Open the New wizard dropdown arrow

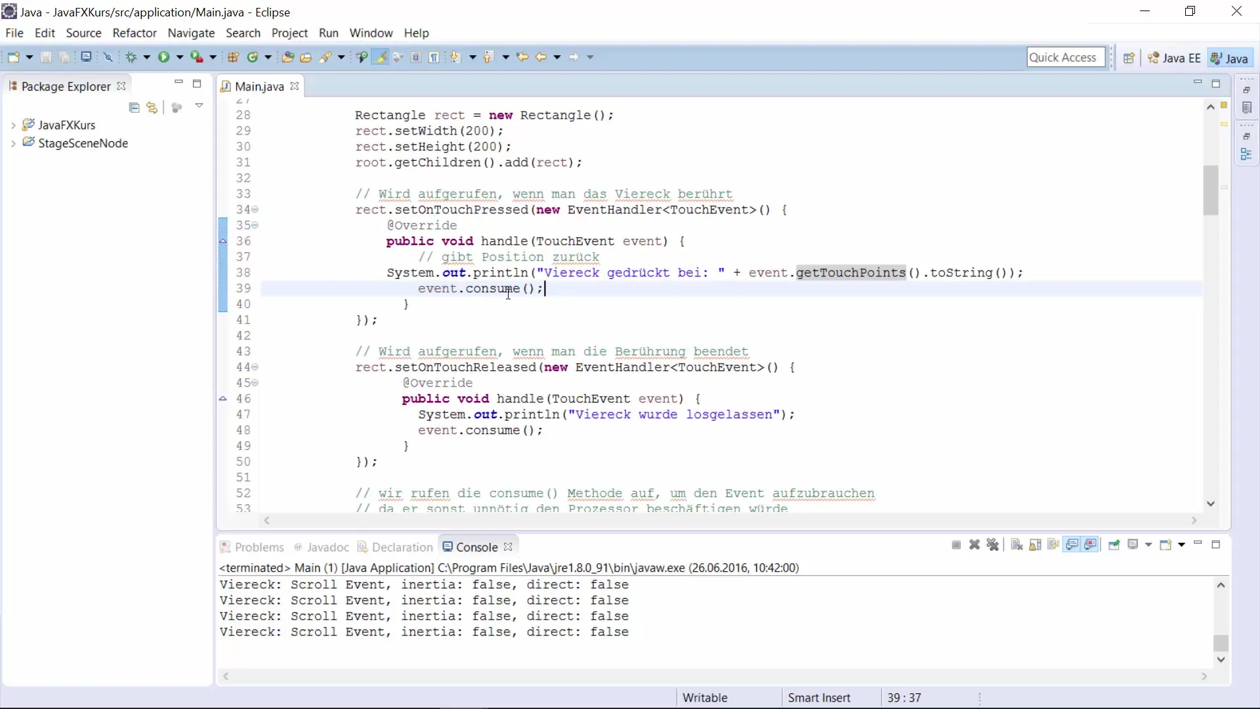pyautogui.click(x=30, y=57)
